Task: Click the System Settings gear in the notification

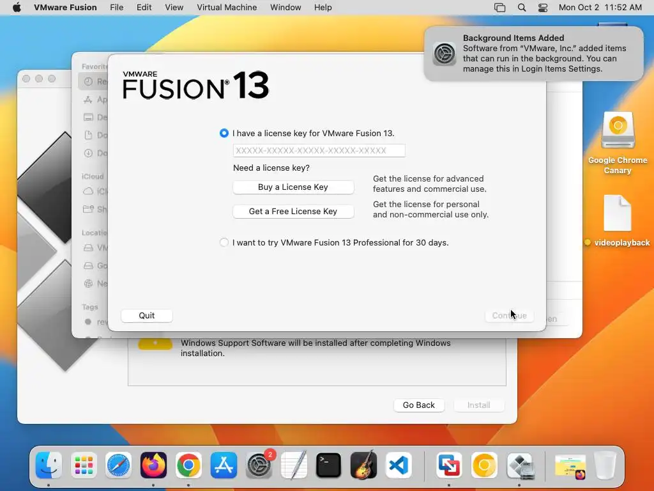Action: coord(445,54)
